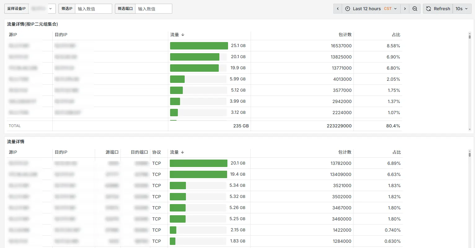Image resolution: width=475 pixels, height=248 pixels.
Task: Click the zoom out time range icon
Action: click(415, 9)
